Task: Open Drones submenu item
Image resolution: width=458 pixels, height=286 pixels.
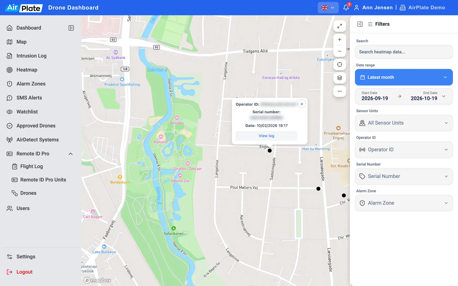Action: (x=28, y=193)
